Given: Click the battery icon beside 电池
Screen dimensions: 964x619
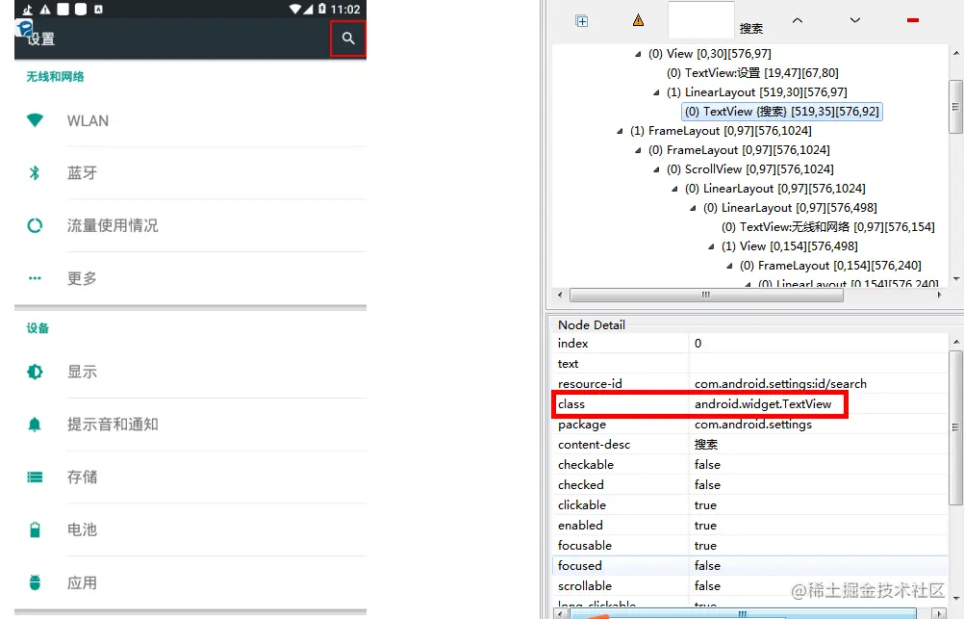Looking at the screenshot, I should pyautogui.click(x=35, y=529).
